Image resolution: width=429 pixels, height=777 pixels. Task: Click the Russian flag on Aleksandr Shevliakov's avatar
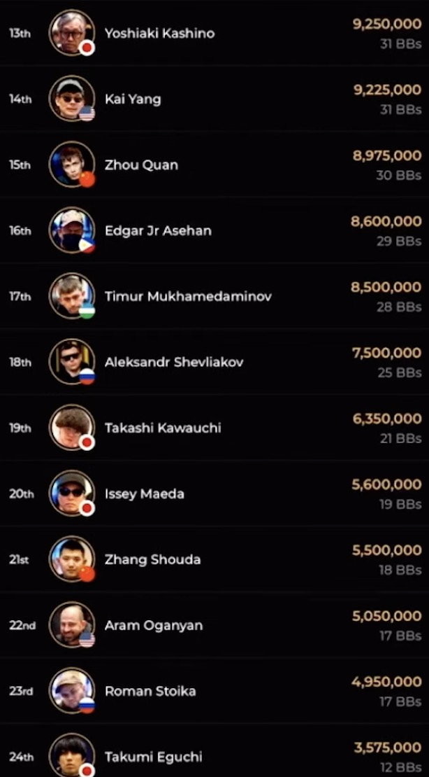tap(87, 377)
